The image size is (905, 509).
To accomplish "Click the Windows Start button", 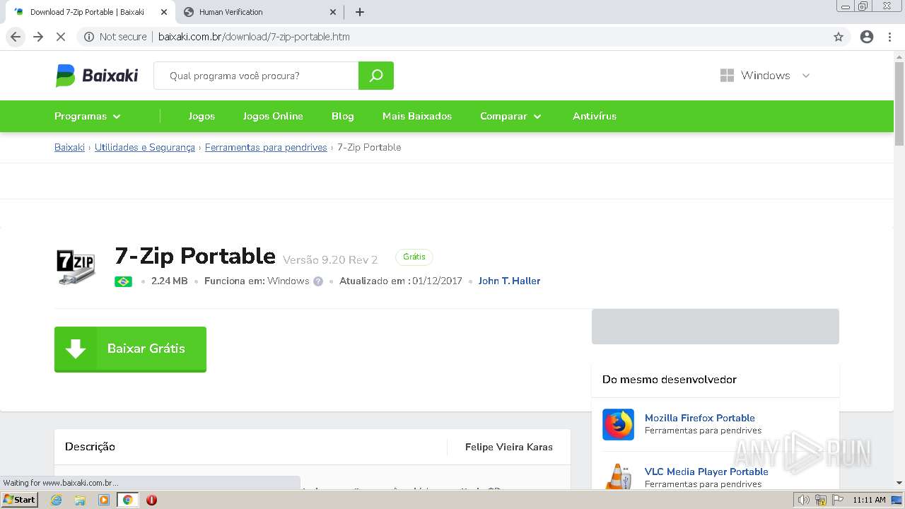I will (19, 500).
